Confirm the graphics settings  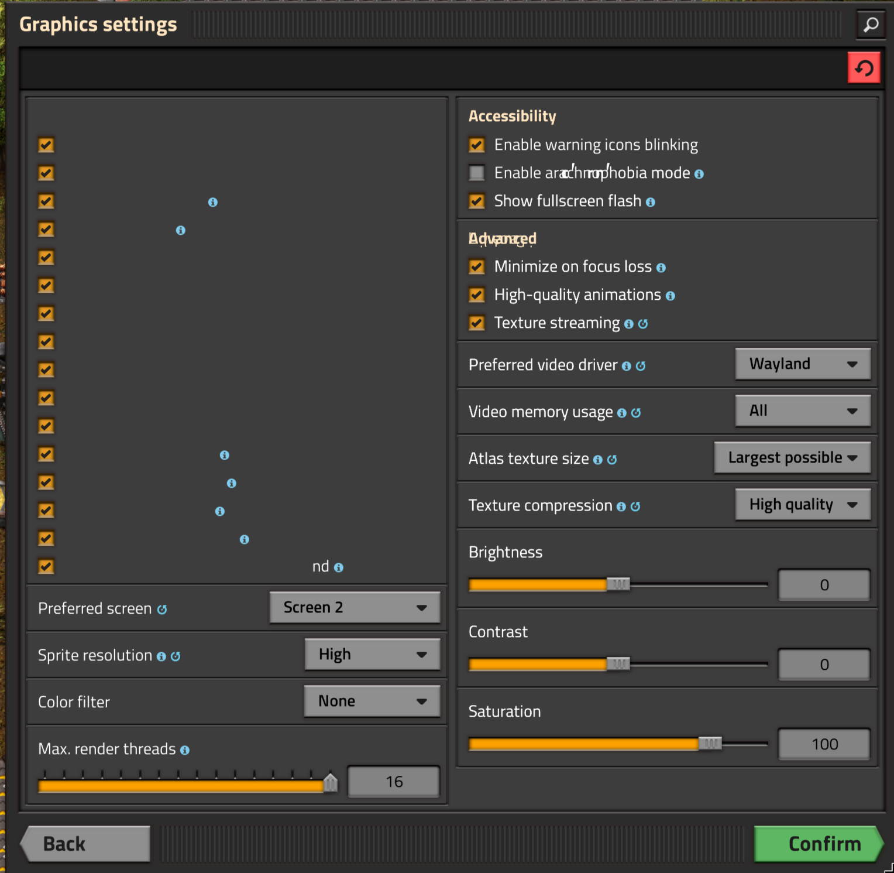coord(819,844)
